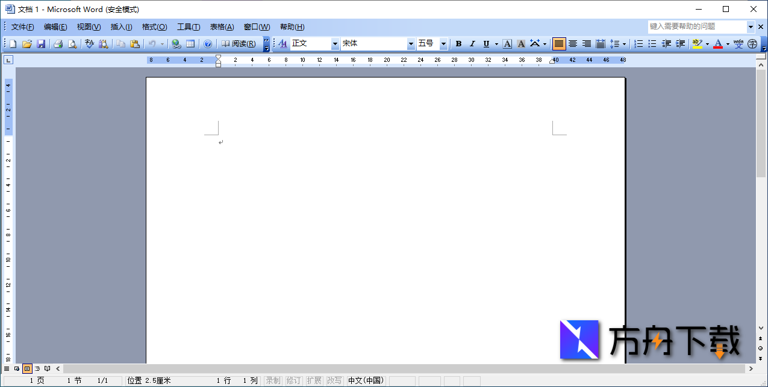Toggle italic formatting
This screenshot has height=387, width=768.
tap(472, 43)
